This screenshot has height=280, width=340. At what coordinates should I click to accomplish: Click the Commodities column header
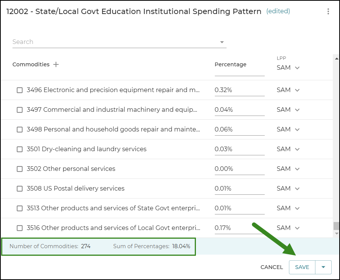click(x=31, y=64)
